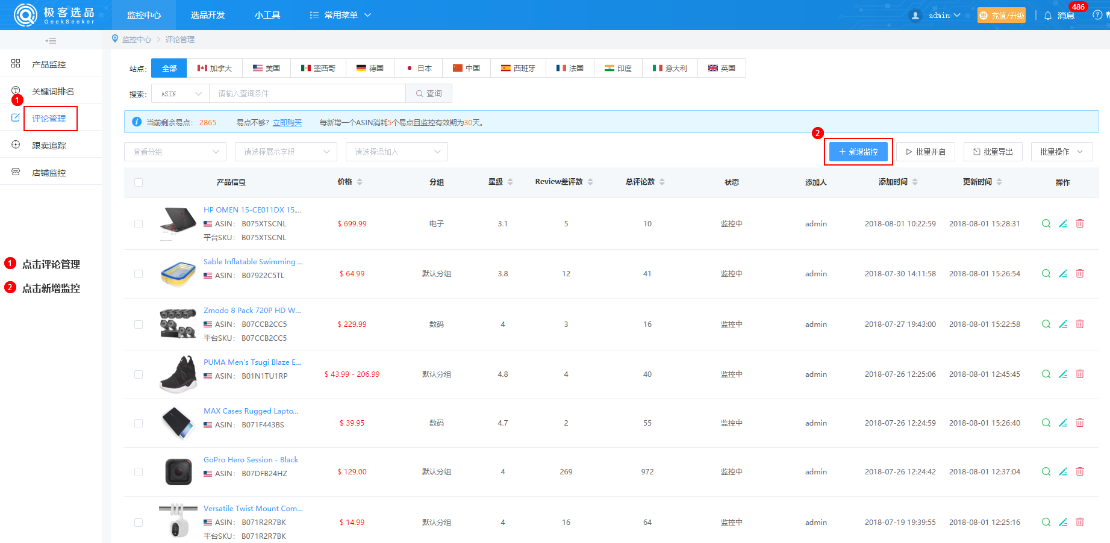The width and height of the screenshot is (1110, 543).
Task: Check the Versatile Twist Mount row checkbox
Action: coord(139,523)
